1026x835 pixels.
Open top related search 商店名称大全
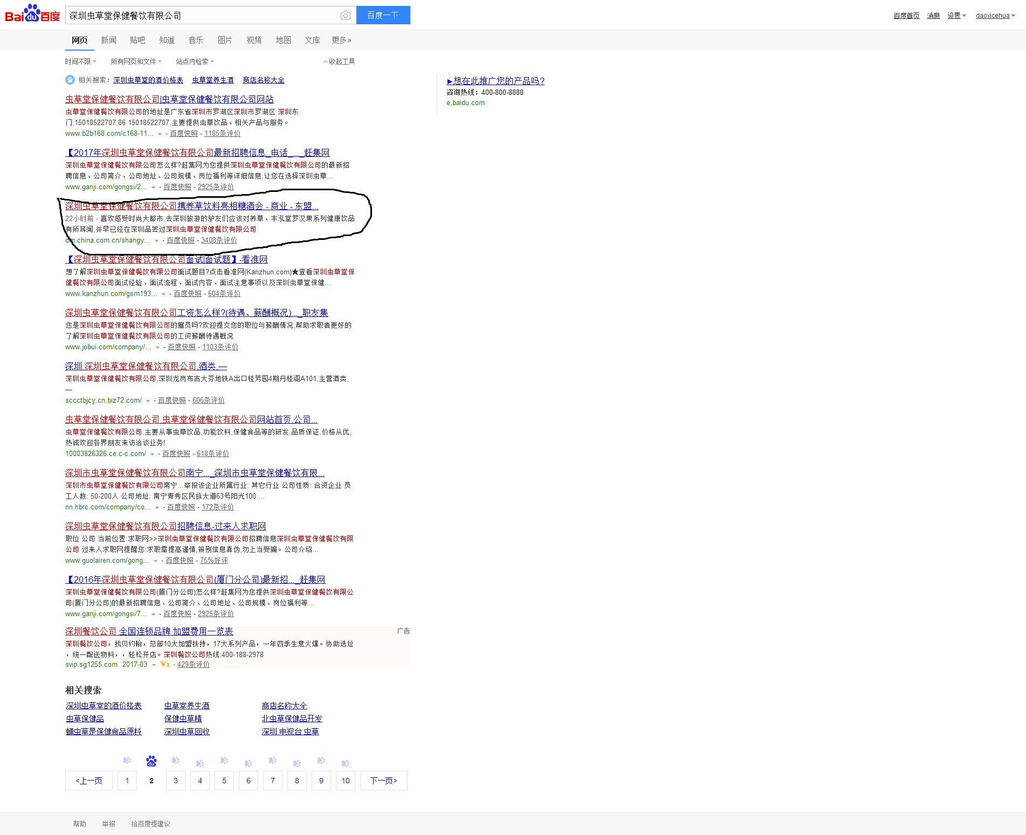coord(264,80)
